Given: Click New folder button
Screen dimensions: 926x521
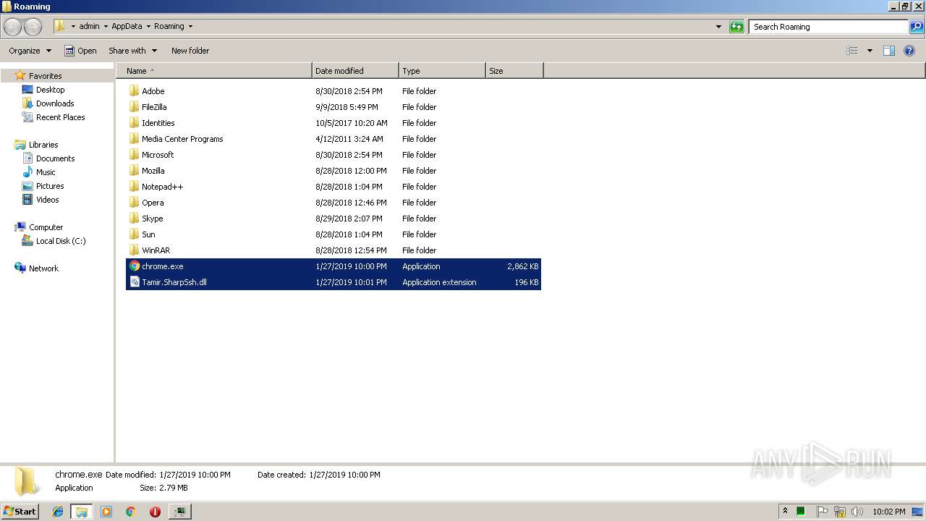Looking at the screenshot, I should point(190,51).
